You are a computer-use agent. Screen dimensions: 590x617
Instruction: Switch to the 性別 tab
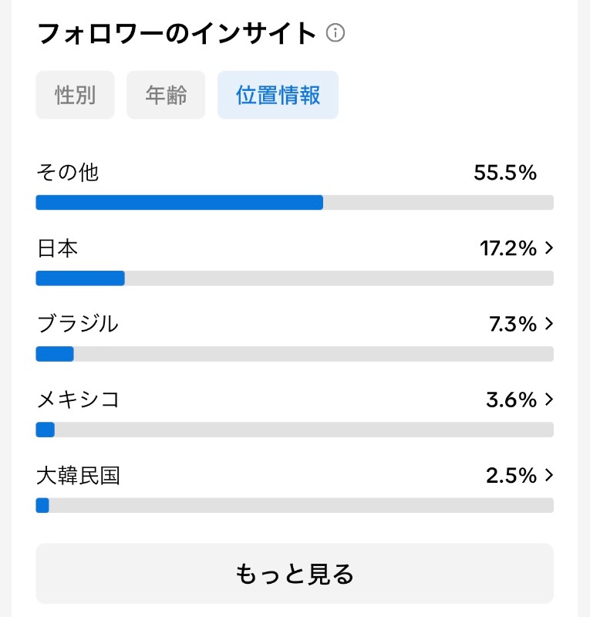click(x=75, y=95)
